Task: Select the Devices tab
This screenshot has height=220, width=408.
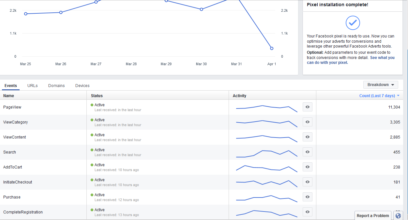Action: (82, 86)
